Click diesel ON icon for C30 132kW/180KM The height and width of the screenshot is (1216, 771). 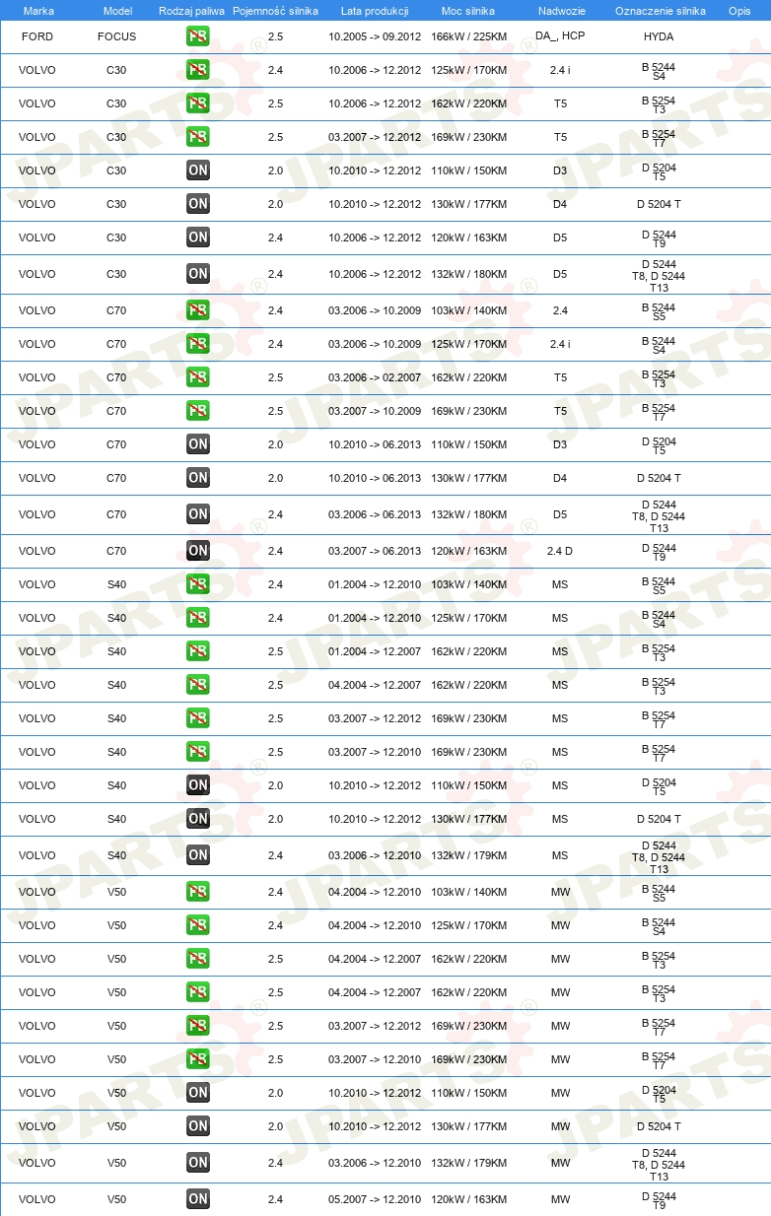coord(198,274)
